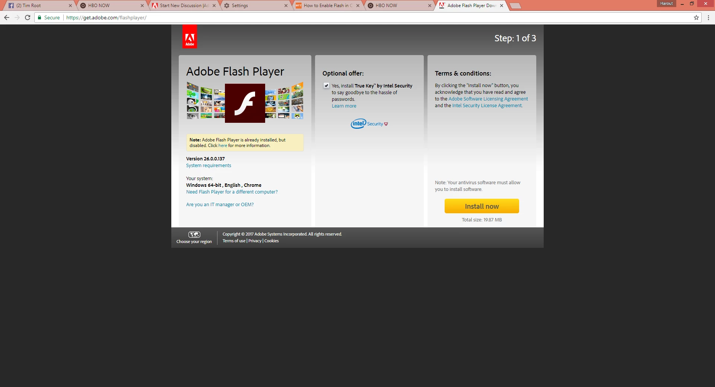Go back with the browser back arrow

(x=7, y=17)
